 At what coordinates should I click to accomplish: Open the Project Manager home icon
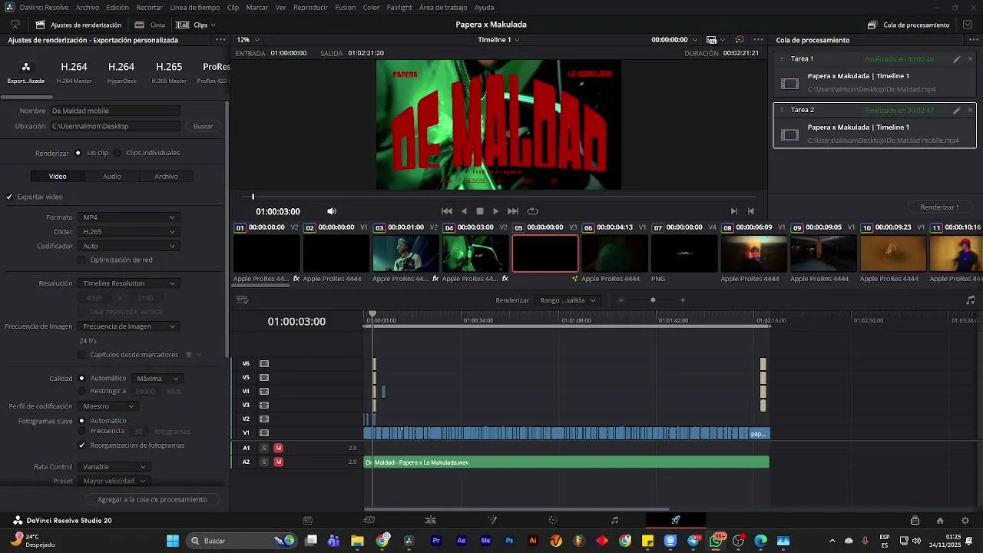click(940, 520)
